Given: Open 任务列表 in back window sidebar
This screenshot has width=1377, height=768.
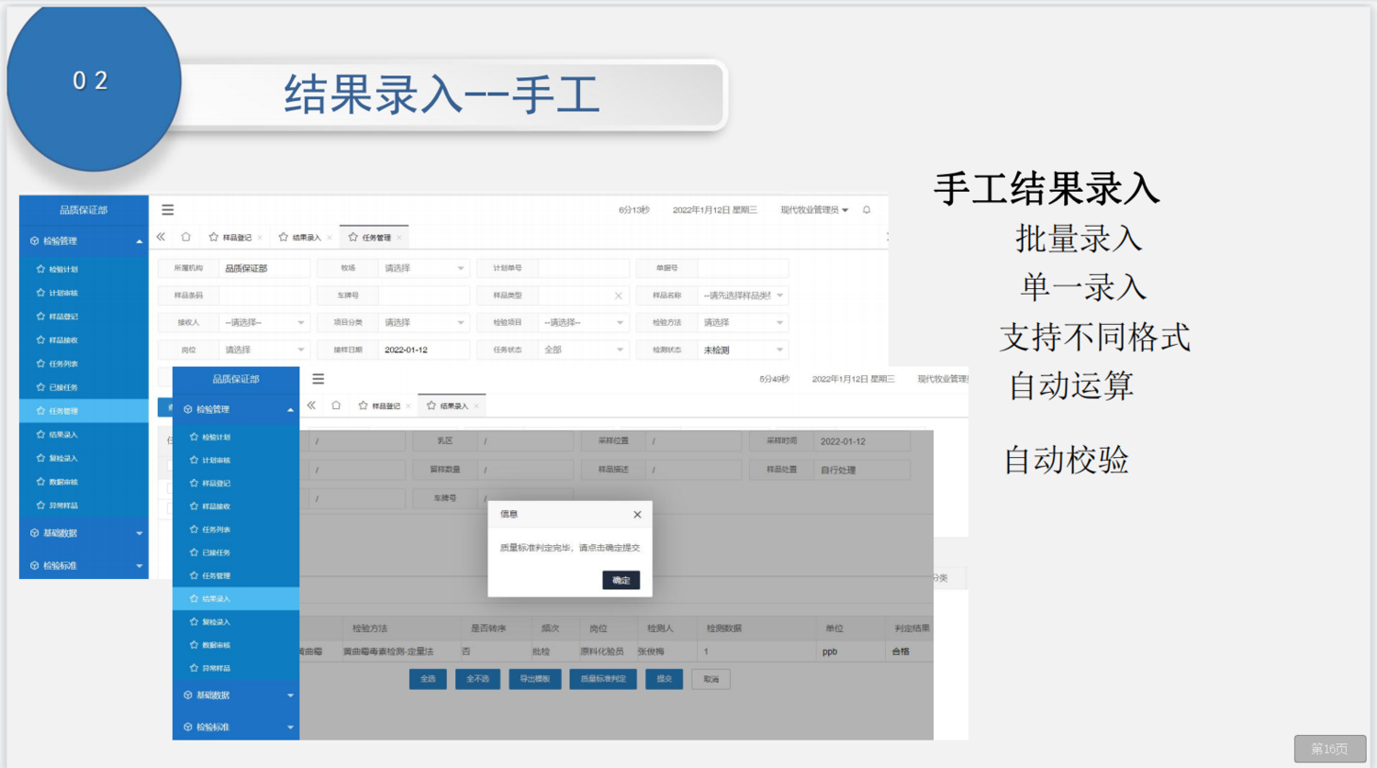Looking at the screenshot, I should pos(84,363).
